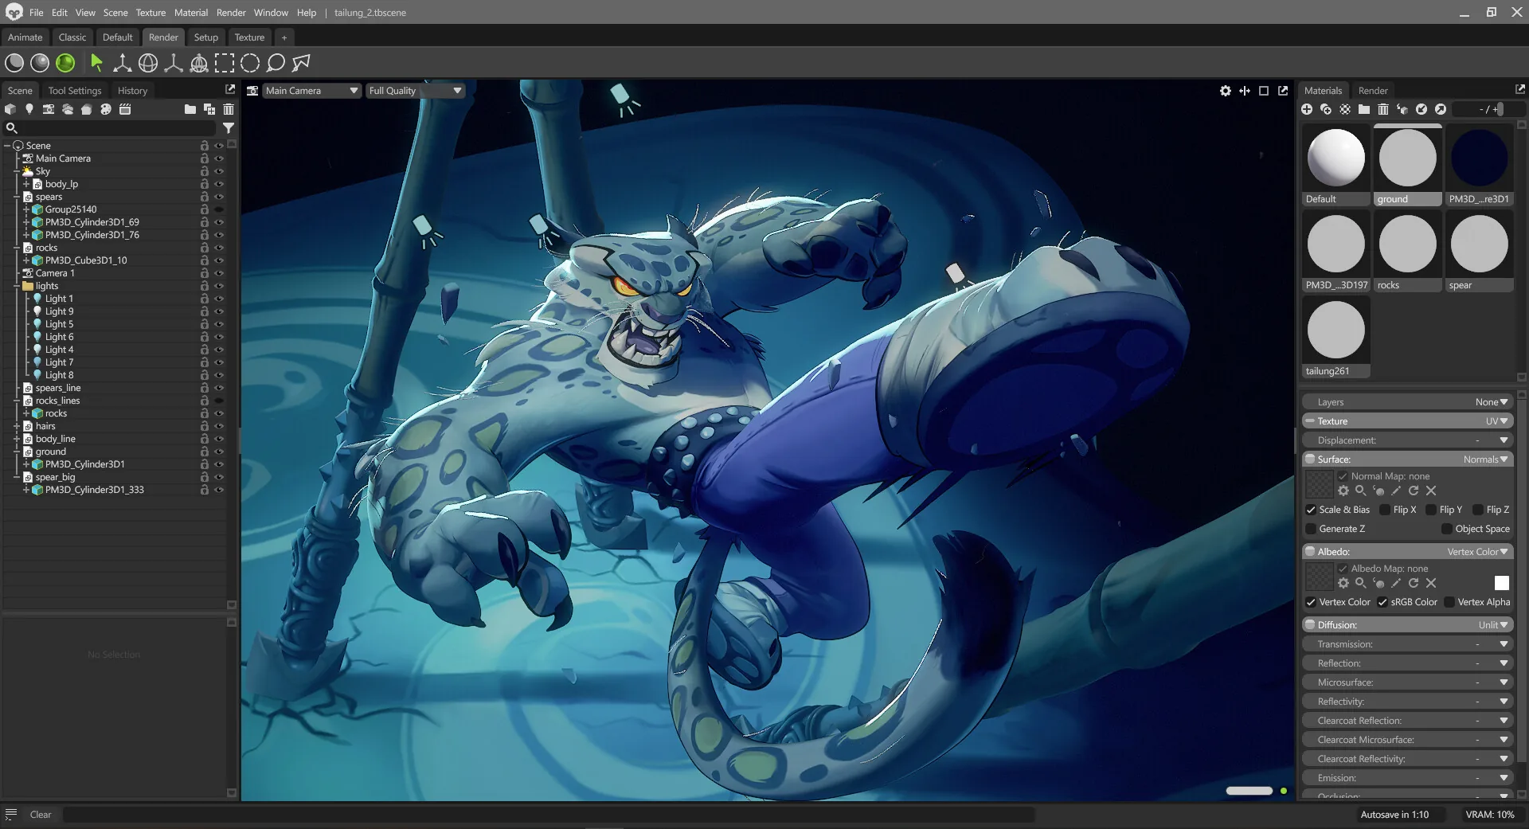Uncheck the sRGB Color checkbox

[x=1382, y=602]
